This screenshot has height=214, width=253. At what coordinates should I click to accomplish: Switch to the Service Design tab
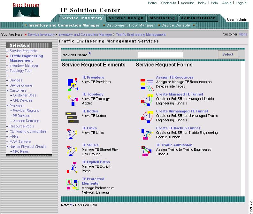(126, 18)
